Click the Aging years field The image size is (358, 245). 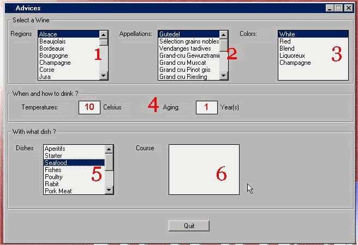coord(206,107)
